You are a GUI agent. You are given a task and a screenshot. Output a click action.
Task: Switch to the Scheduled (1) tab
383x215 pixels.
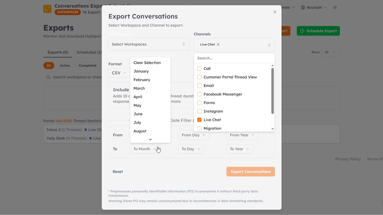point(89,52)
